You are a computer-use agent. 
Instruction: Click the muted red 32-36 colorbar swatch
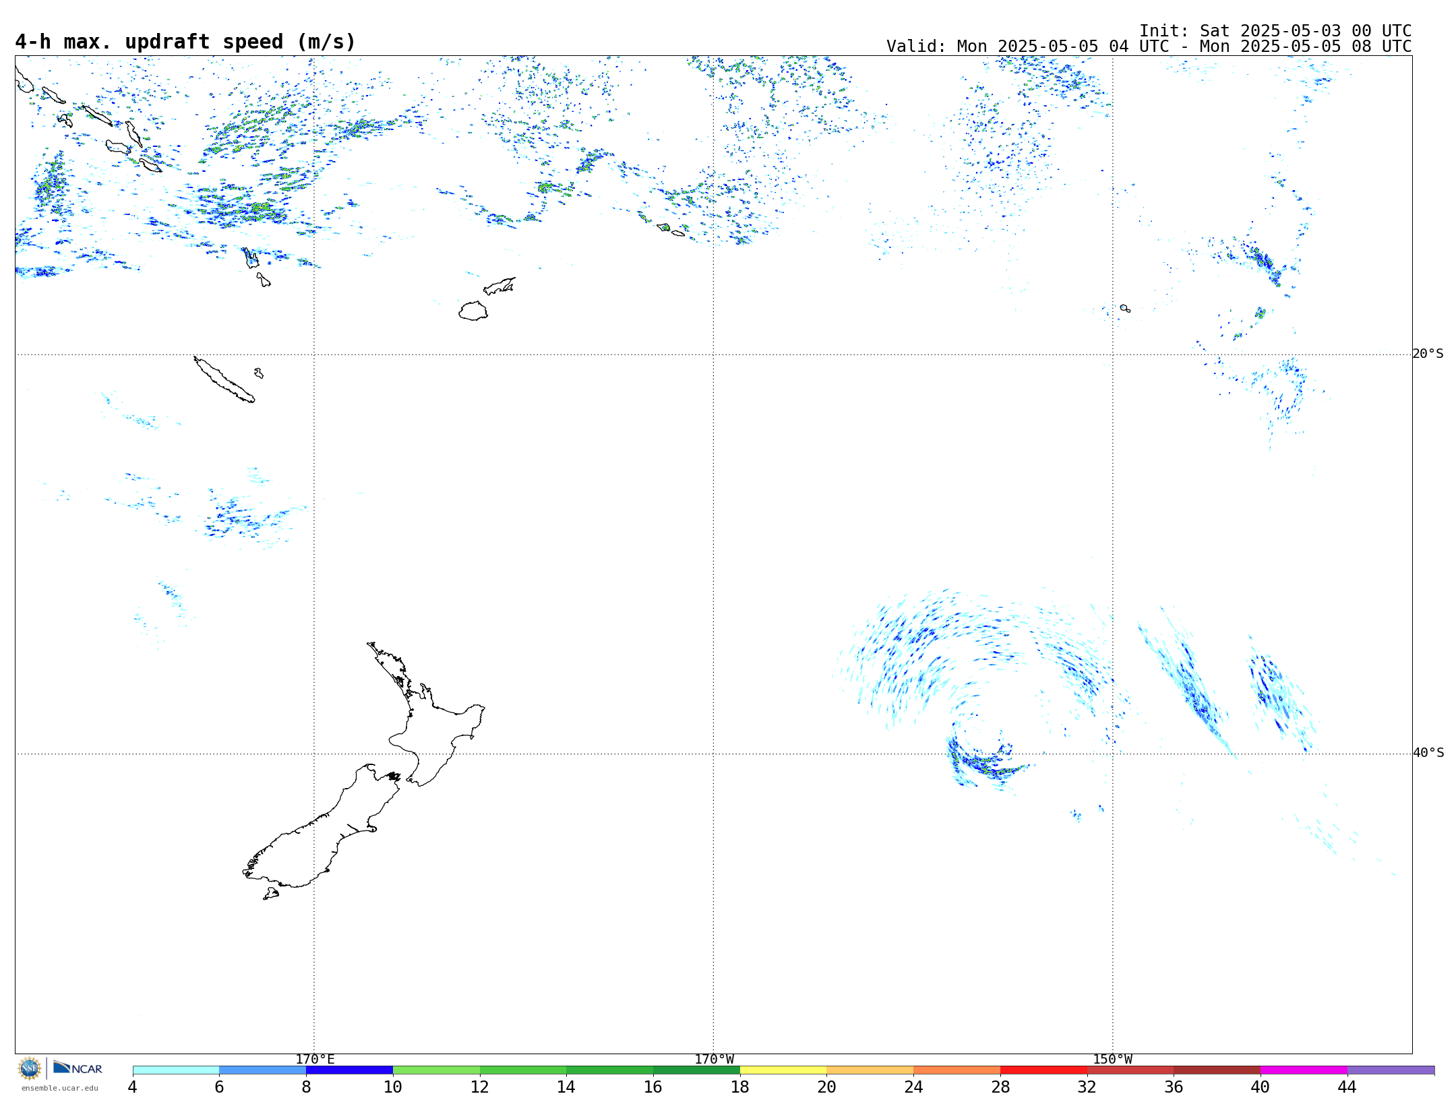pos(1130,1070)
